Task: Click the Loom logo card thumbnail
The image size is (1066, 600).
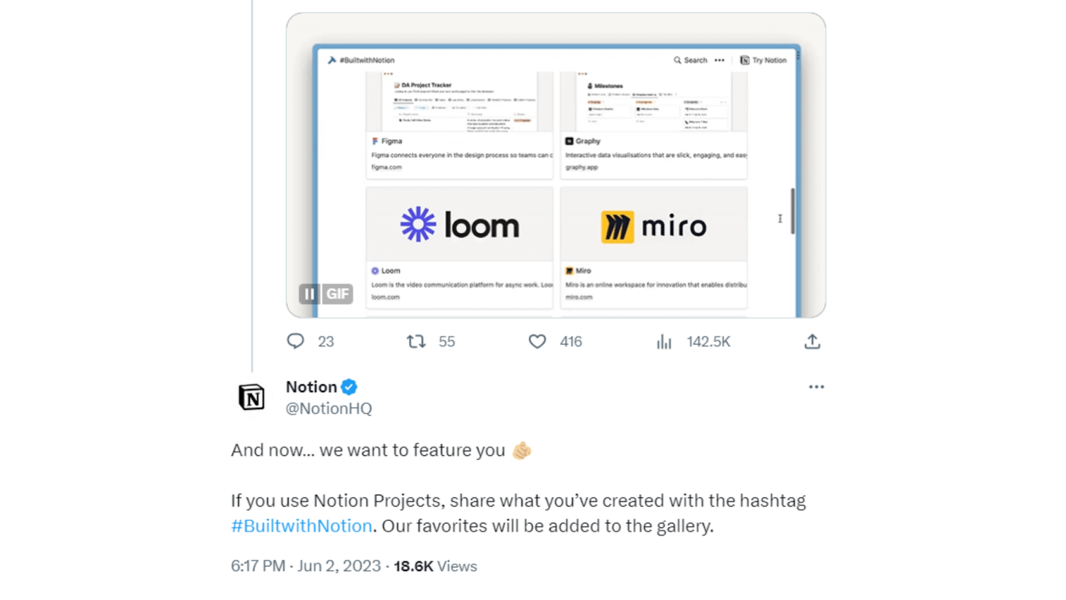Action: 459,224
